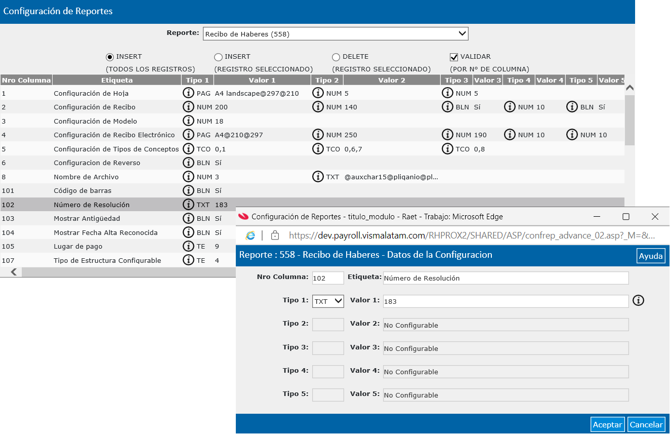This screenshot has width=670, height=435.
Task: Click Tipo 5 info icon for Configuración de Recibo Electrónico
Action: click(572, 135)
